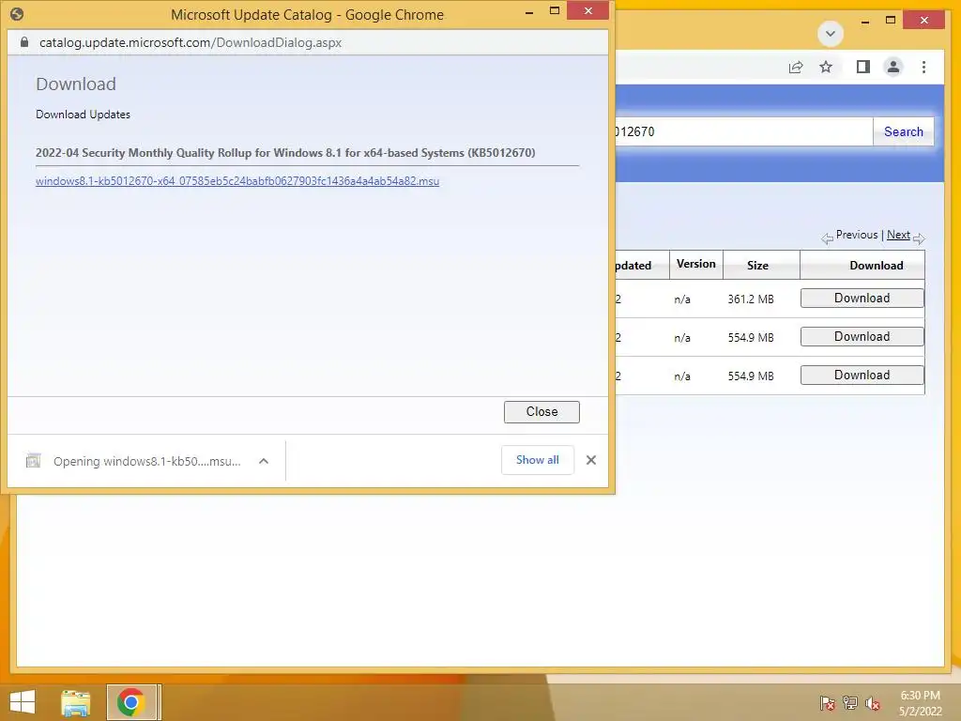Click the Close button in Download dialog
This screenshot has width=961, height=721.
pos(542,412)
